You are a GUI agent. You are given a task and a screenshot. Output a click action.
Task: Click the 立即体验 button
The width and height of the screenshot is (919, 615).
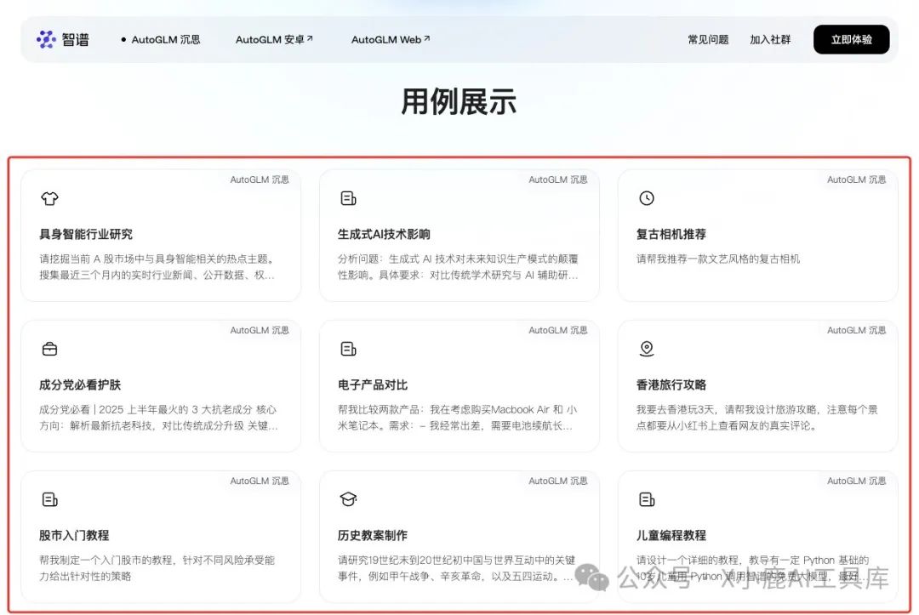pyautogui.click(x=851, y=40)
